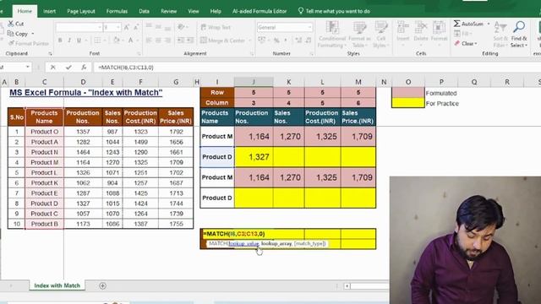Open the Review tab
This screenshot has height=304, width=541.
168,11
